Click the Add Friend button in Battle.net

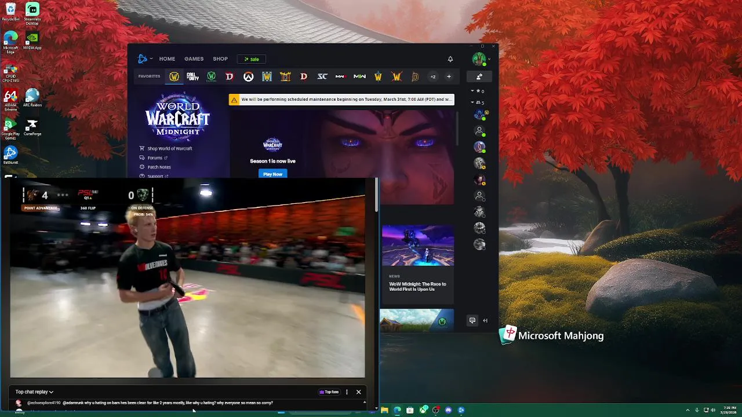click(479, 76)
